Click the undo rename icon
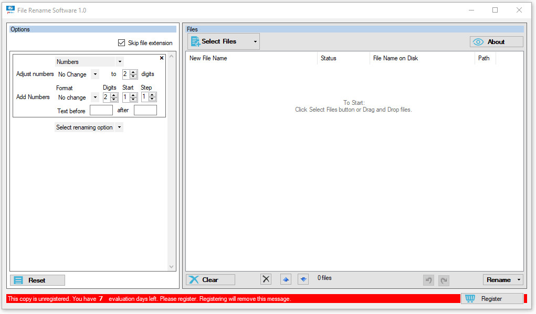Image resolution: width=536 pixels, height=314 pixels. click(428, 280)
